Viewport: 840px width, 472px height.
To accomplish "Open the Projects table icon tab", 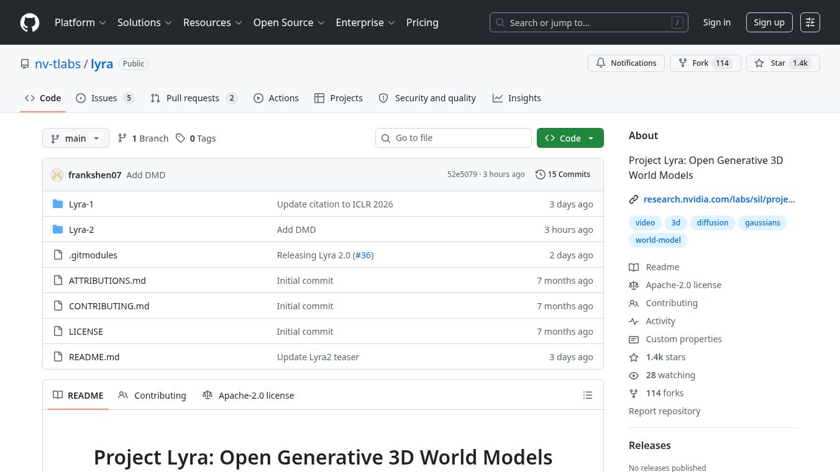I will pos(320,98).
